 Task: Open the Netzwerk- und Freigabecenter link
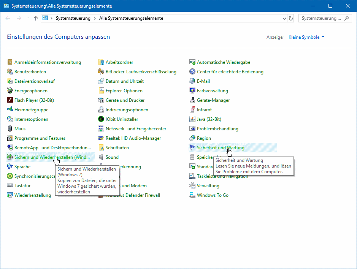136,129
